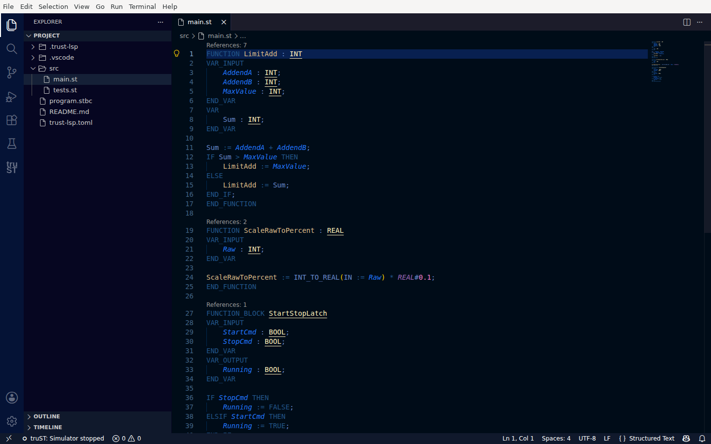Click 'References: 2' code lens
Image resolution: width=711 pixels, height=444 pixels.
[227, 222]
